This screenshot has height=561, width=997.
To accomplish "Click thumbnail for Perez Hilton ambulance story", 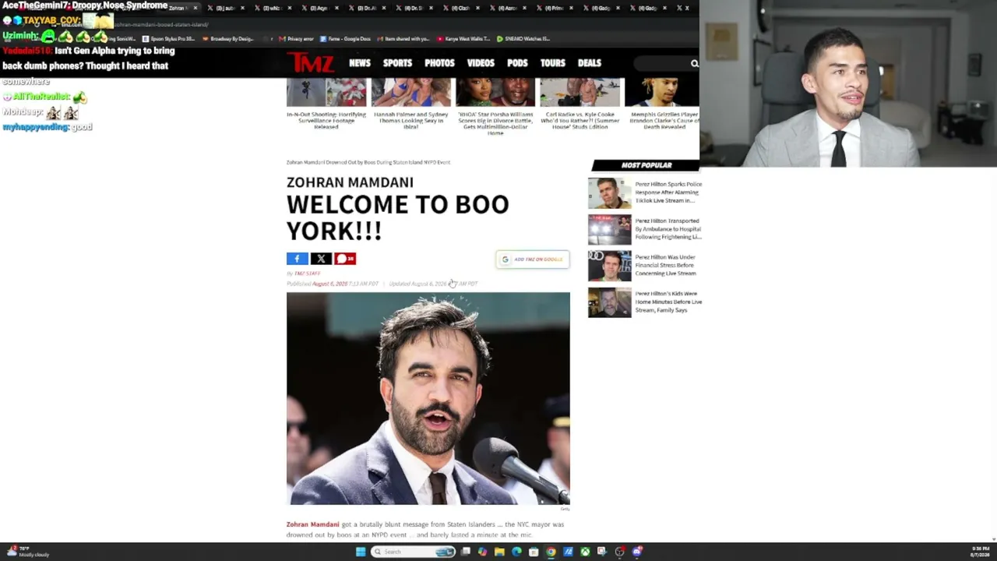I will click(610, 230).
